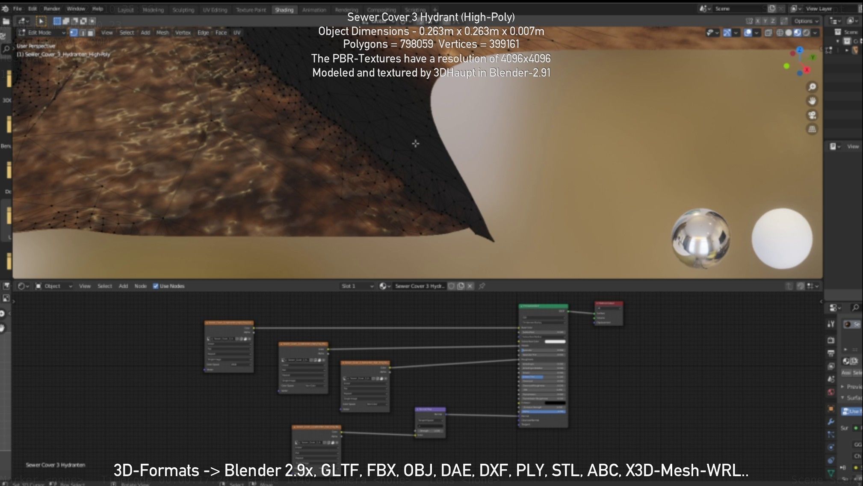Expand the Options dropdown
Screen dimensions: 863x486
point(806,21)
